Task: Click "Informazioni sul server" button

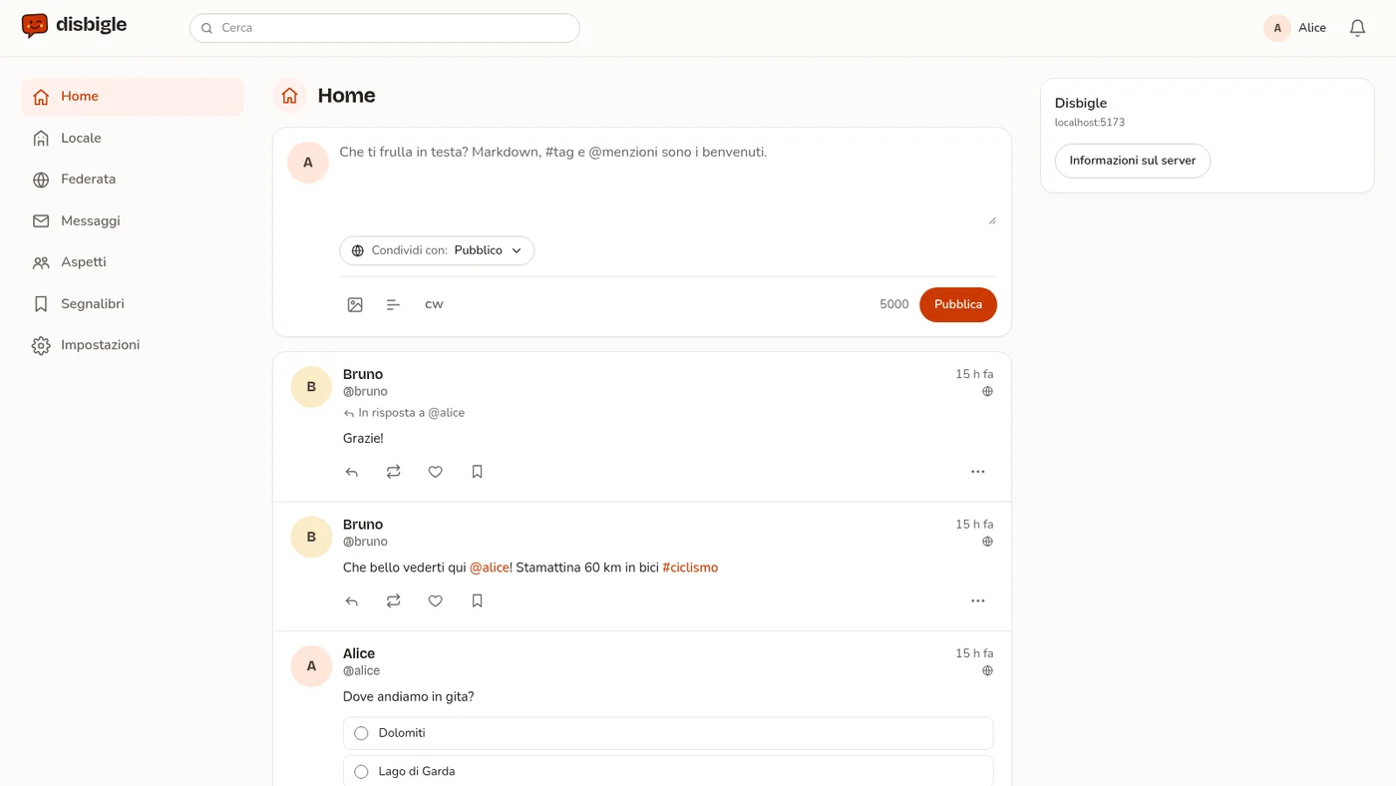Action: pos(1133,161)
